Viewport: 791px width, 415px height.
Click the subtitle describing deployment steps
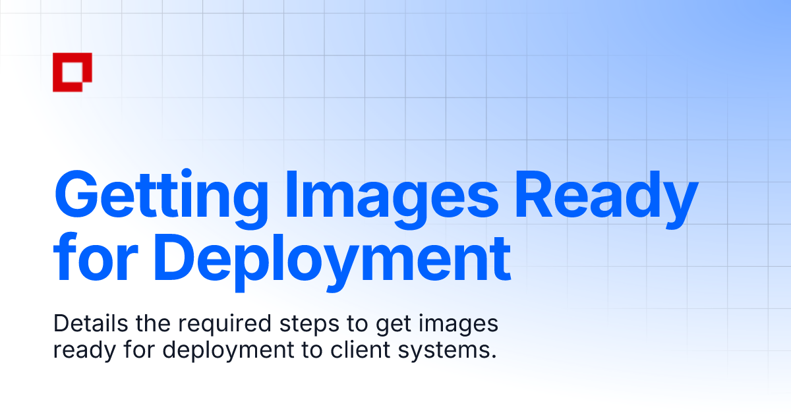(277, 336)
